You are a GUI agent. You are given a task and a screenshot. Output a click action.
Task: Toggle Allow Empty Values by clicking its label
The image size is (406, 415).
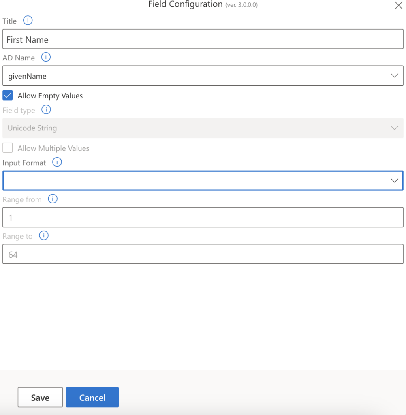click(x=50, y=96)
